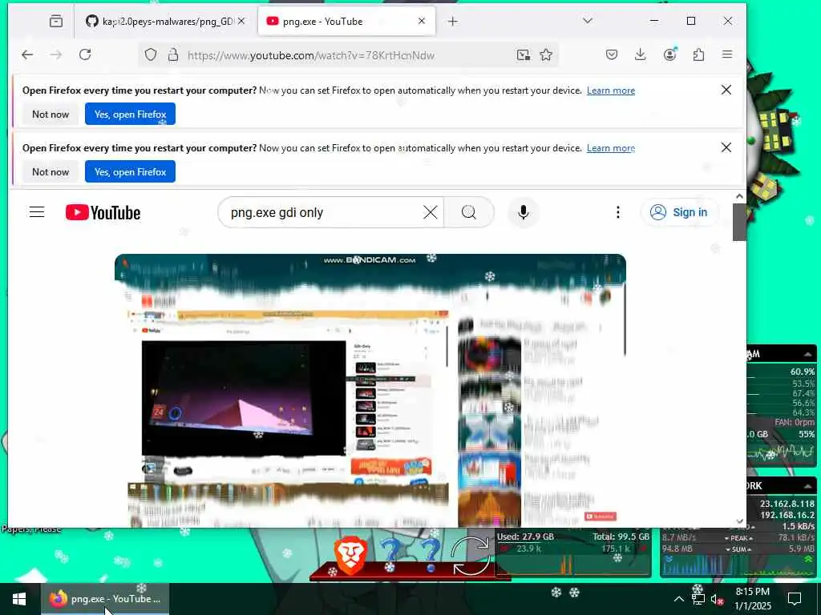Click the Firefox forward arrow
Image resolution: width=821 pixels, height=615 pixels.
coord(56,55)
